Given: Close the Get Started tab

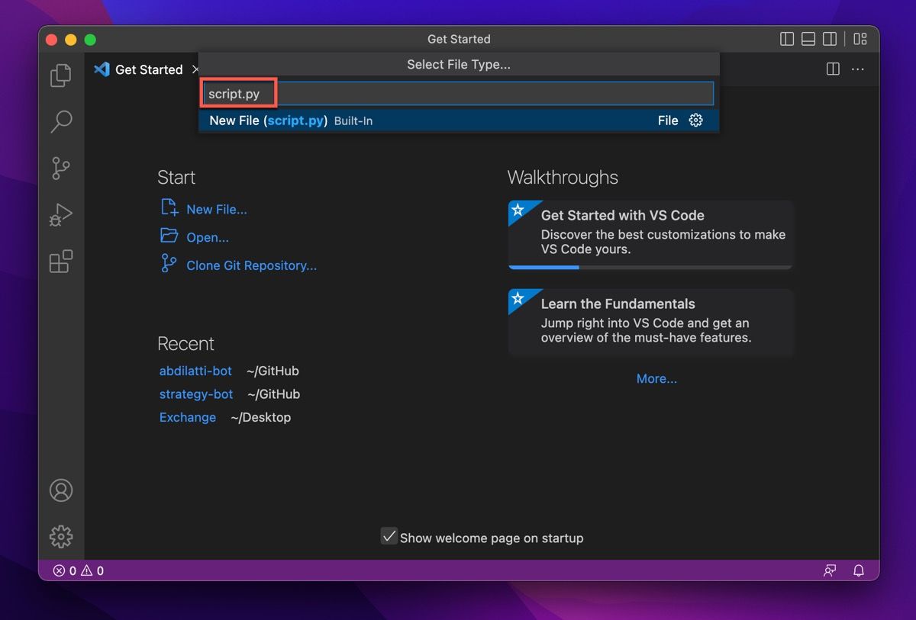Looking at the screenshot, I should [195, 69].
